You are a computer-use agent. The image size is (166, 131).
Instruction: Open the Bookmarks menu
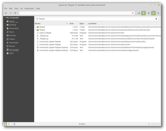29,9
